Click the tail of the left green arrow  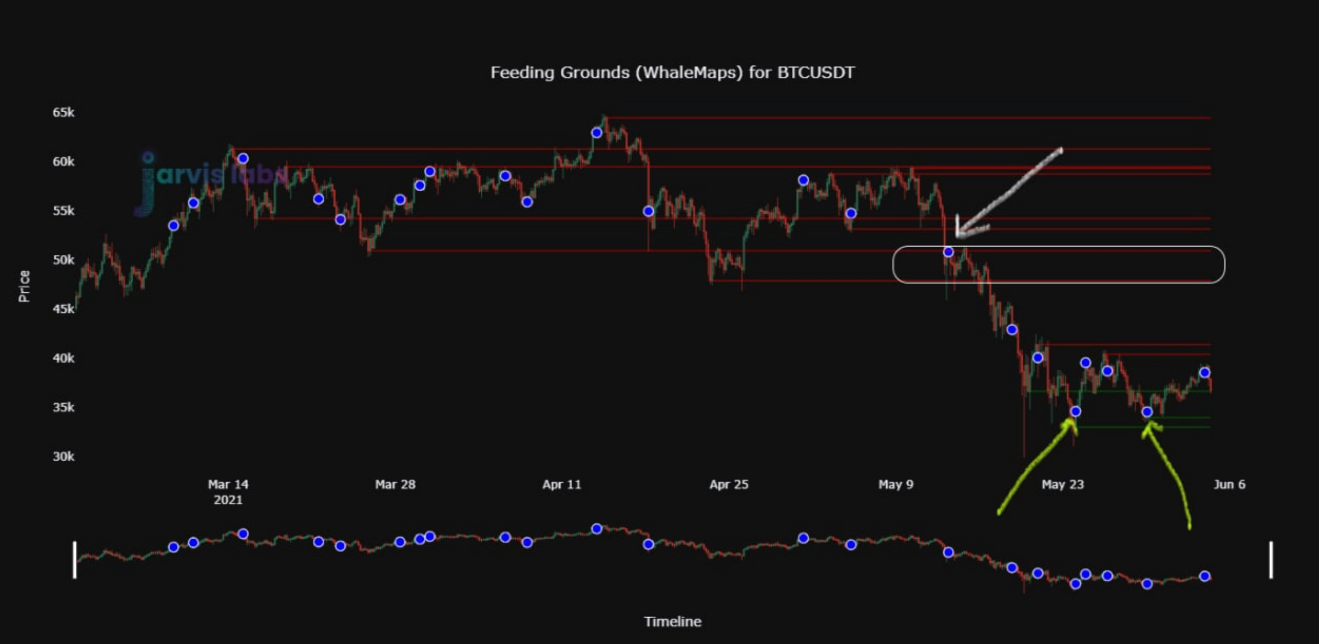click(x=999, y=511)
